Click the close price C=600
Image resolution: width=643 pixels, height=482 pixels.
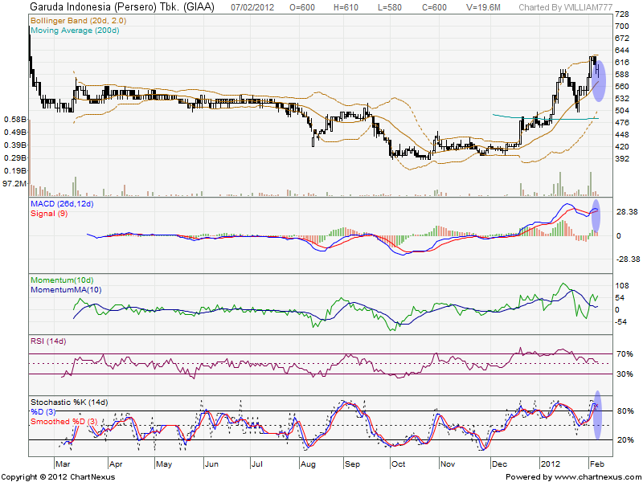435,7
